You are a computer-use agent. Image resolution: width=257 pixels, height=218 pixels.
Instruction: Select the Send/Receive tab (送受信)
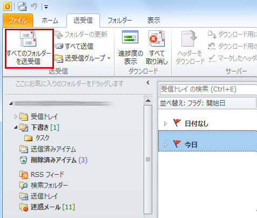[83, 21]
